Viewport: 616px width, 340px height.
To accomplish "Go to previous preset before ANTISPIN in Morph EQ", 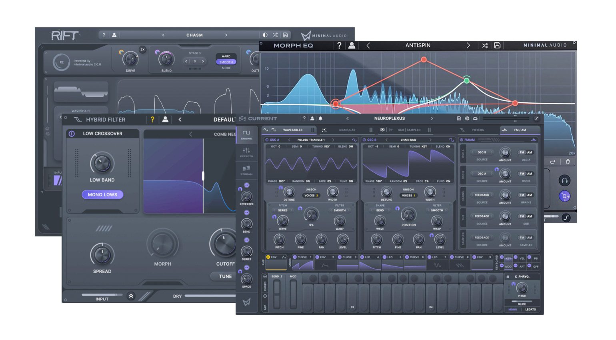I will [368, 46].
